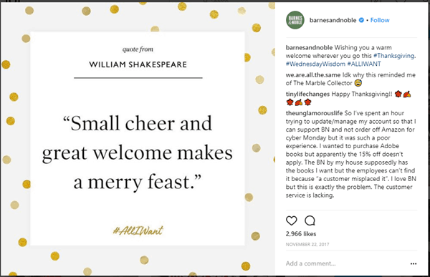This screenshot has width=430, height=277.
Task: View the 2,966 likes list
Action: pyautogui.click(x=301, y=234)
